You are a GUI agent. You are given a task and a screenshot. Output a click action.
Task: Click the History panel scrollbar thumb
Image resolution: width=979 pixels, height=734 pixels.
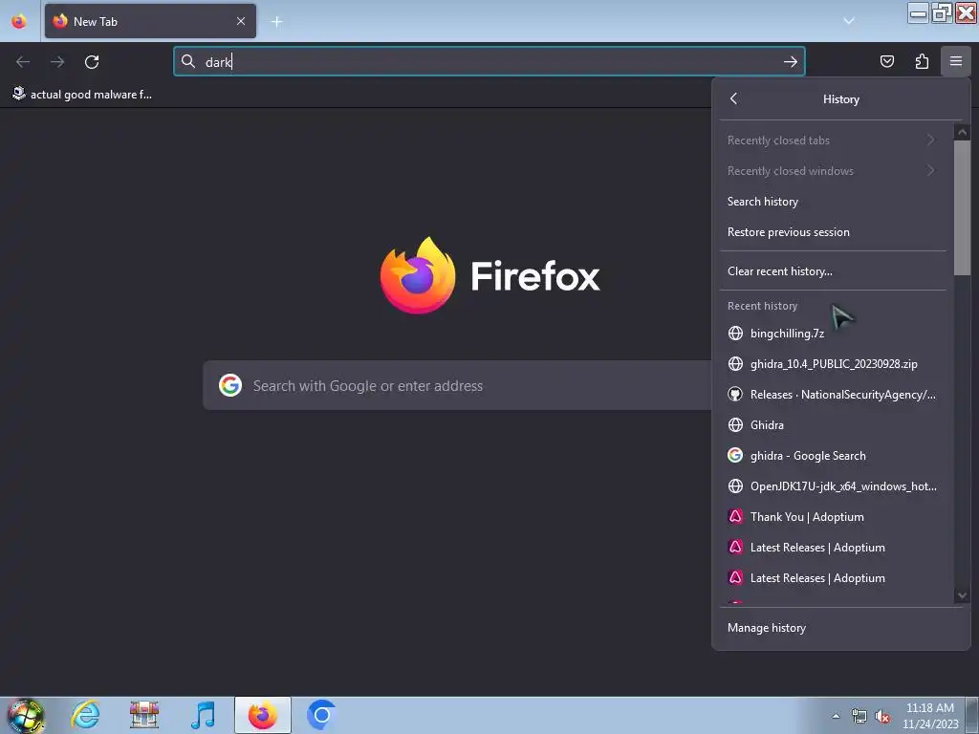[962, 207]
